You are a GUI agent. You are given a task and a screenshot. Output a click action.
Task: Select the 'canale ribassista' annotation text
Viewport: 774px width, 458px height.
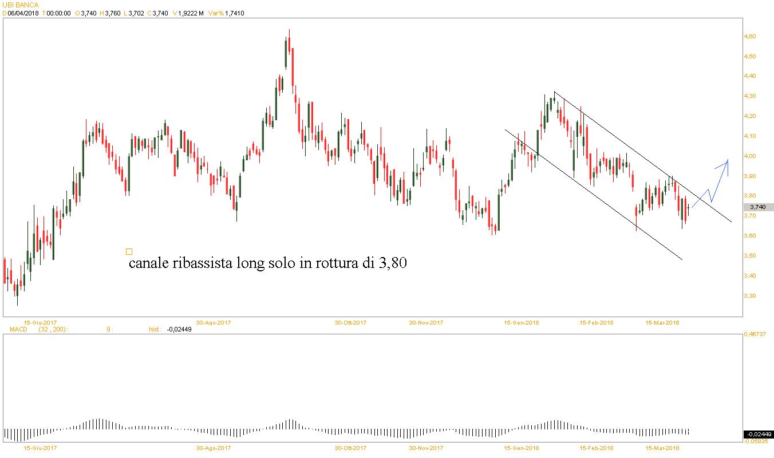[x=267, y=263]
